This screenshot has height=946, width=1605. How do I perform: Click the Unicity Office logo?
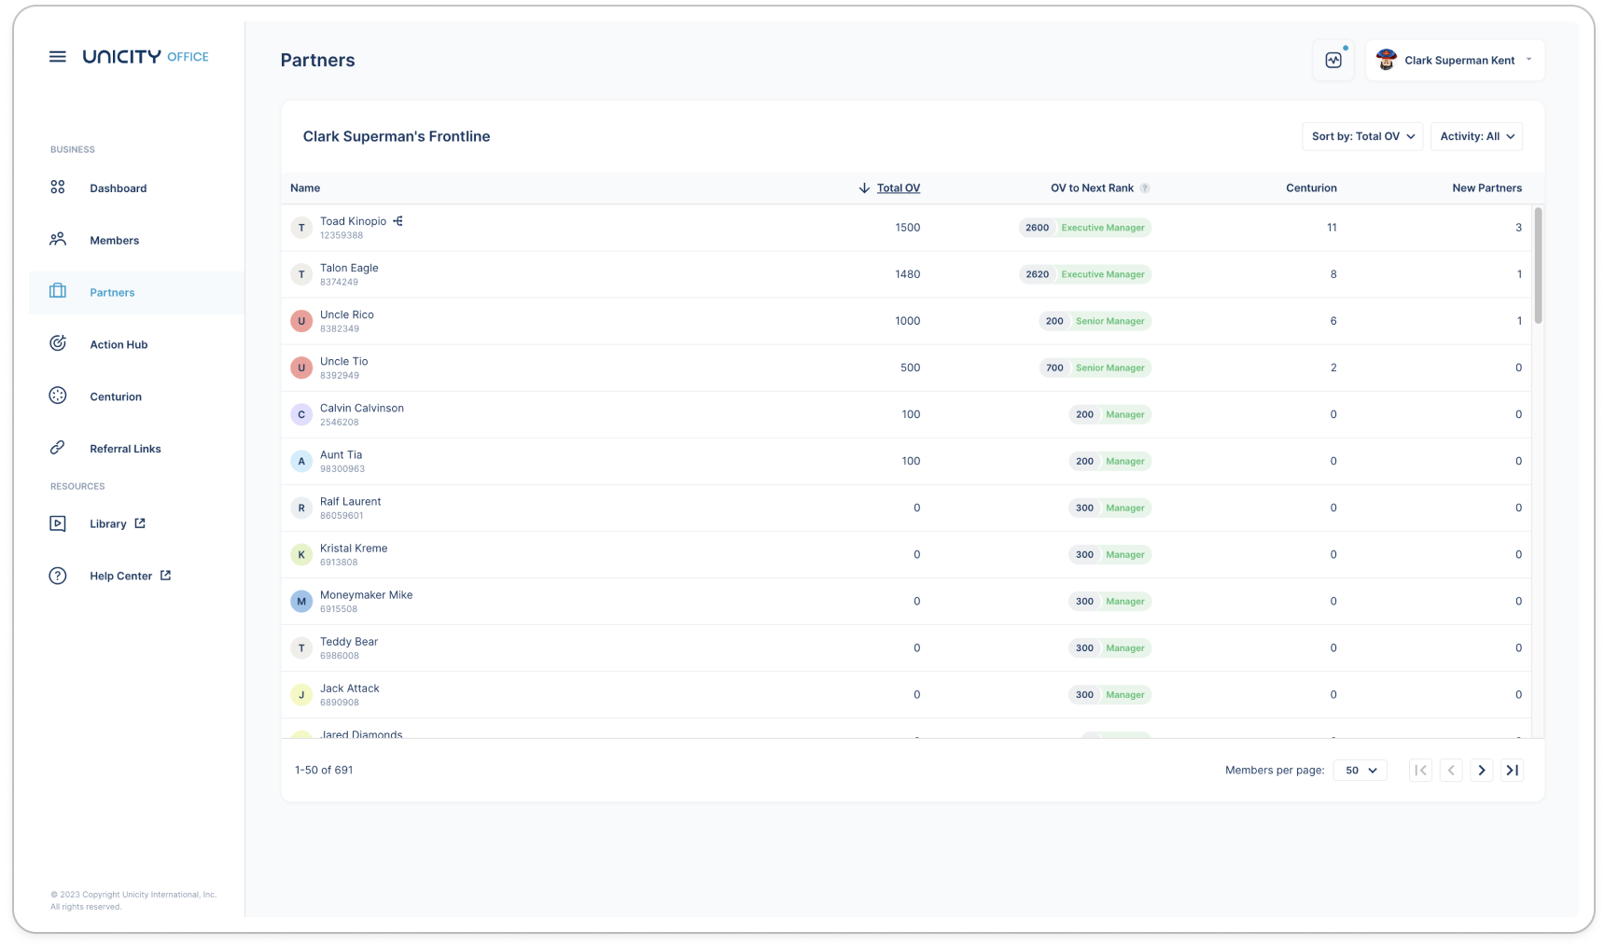pyautogui.click(x=146, y=57)
